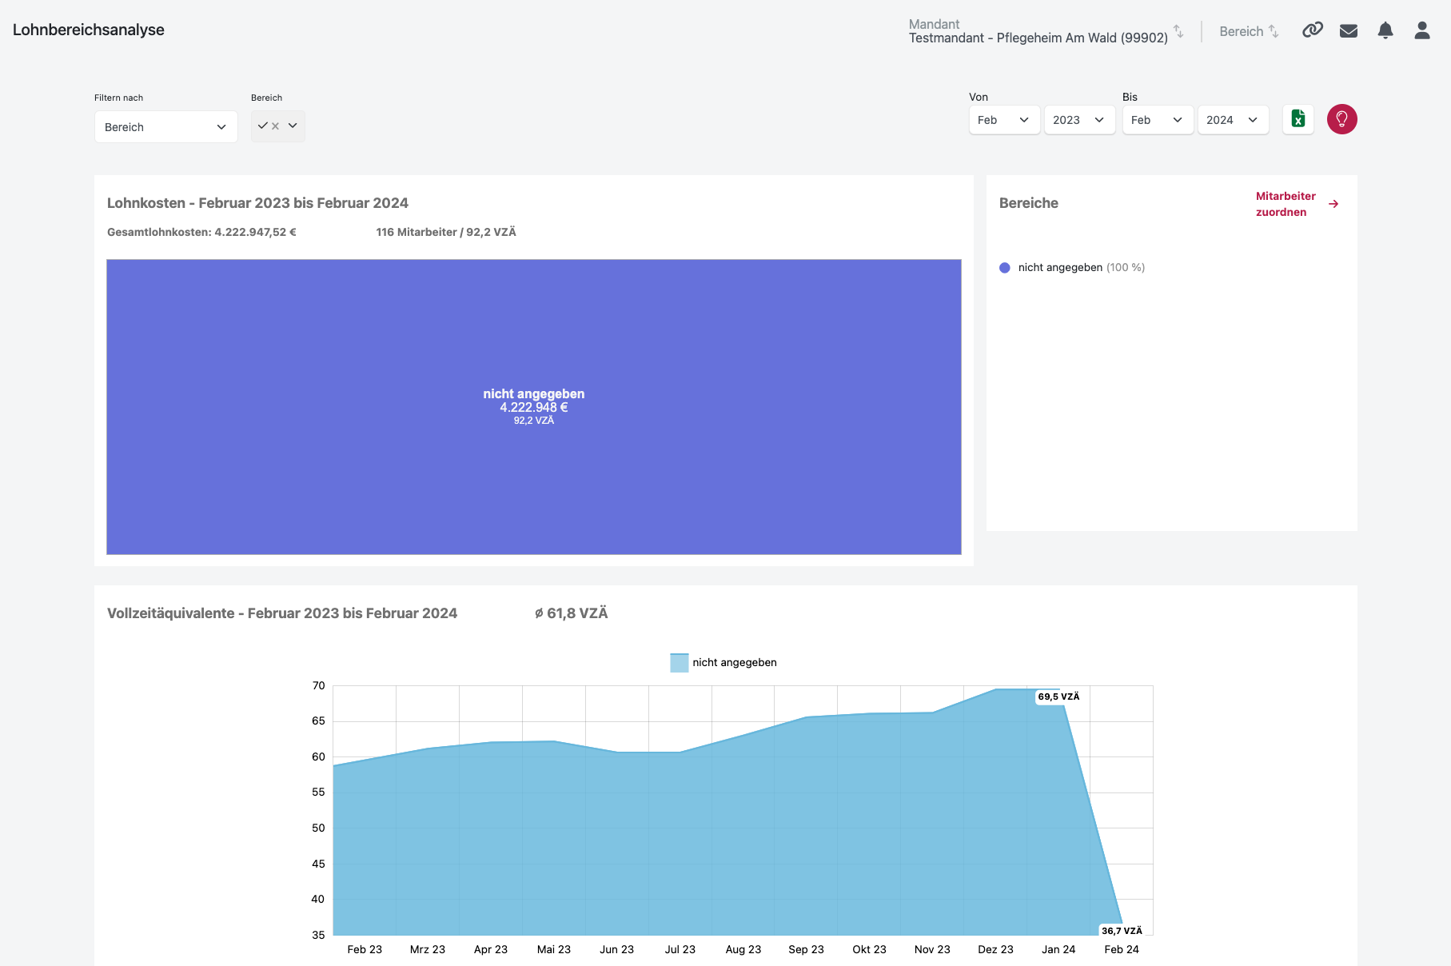
Task: Open the Bis month dropdown
Action: pyautogui.click(x=1157, y=120)
